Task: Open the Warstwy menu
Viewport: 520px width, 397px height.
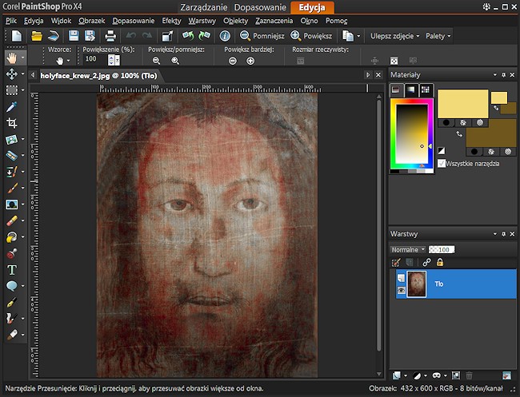Action: point(202,21)
